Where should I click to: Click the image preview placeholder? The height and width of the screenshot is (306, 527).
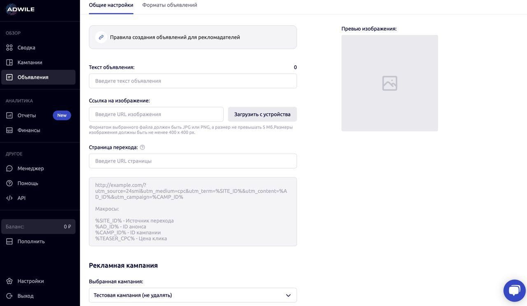tap(389, 83)
